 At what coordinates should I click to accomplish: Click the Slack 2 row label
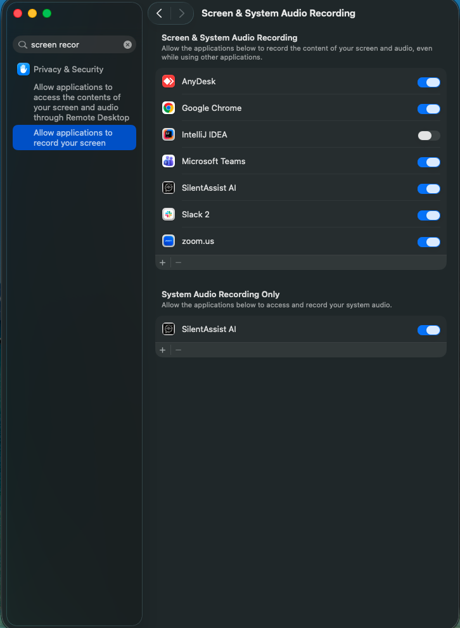[x=195, y=215]
